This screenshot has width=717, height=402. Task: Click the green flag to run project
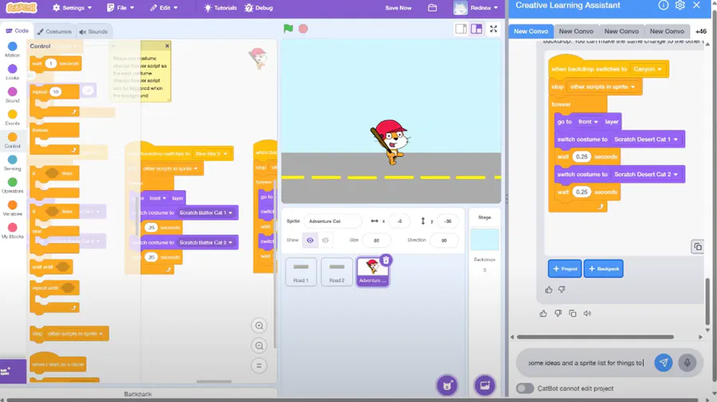click(x=288, y=29)
